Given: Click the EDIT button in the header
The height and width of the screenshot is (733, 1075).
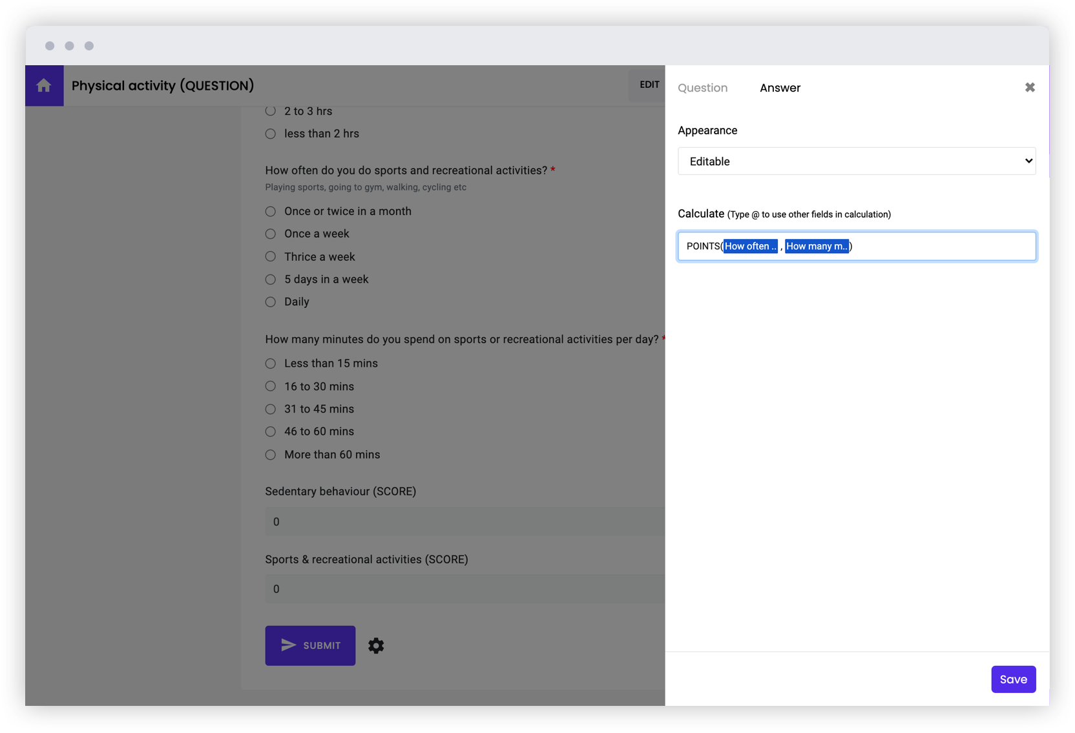Looking at the screenshot, I should pyautogui.click(x=649, y=85).
